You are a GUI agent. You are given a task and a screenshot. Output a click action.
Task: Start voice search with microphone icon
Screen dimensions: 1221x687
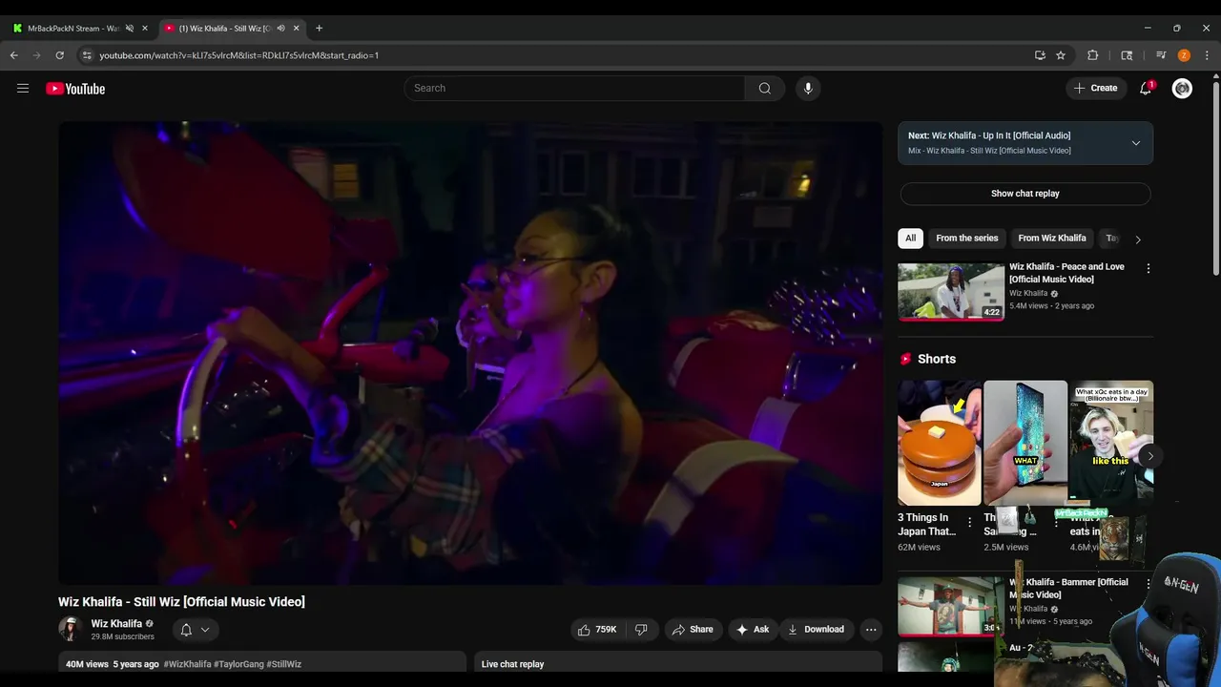tap(808, 88)
